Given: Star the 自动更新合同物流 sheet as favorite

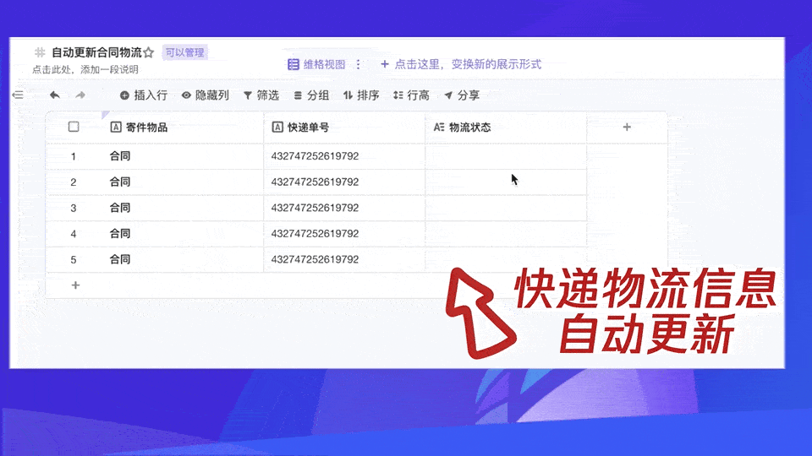Looking at the screenshot, I should click(149, 52).
